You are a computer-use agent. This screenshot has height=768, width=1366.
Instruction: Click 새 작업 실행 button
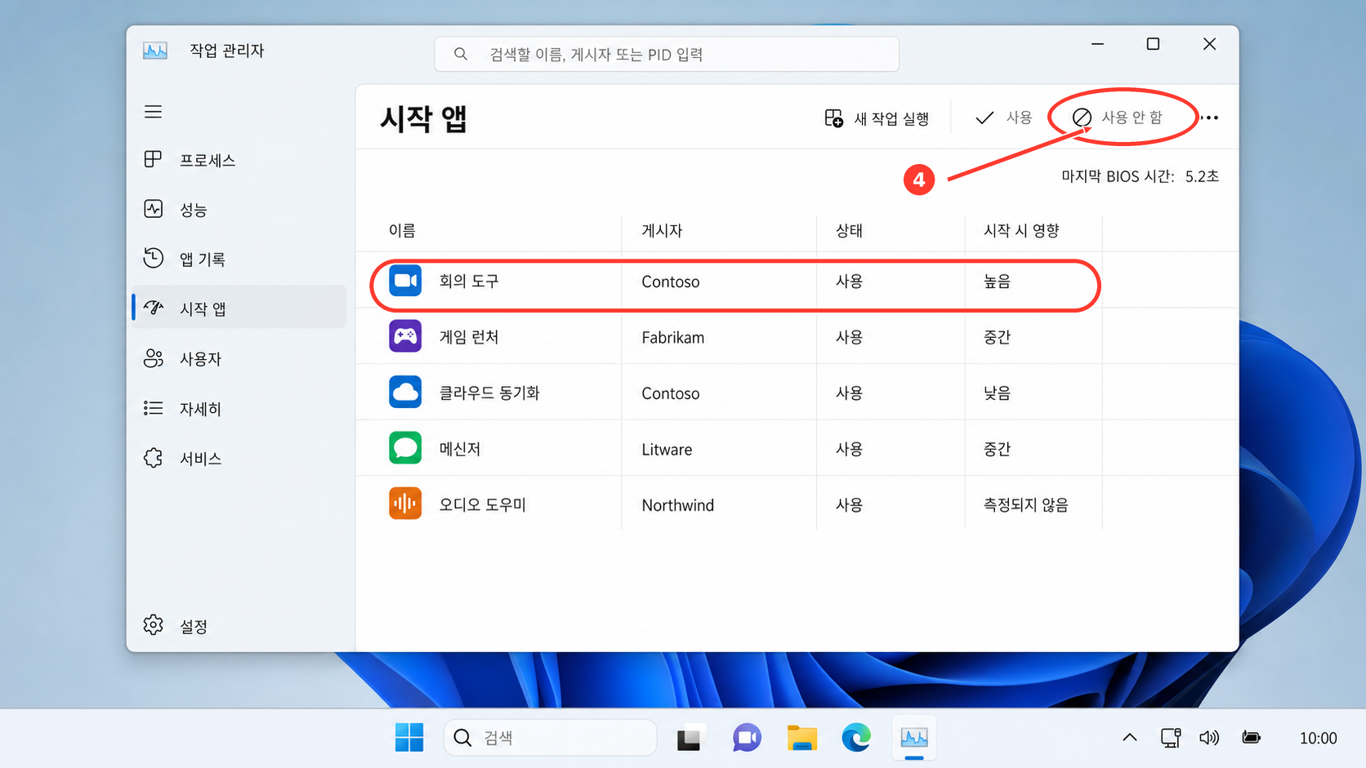877,118
